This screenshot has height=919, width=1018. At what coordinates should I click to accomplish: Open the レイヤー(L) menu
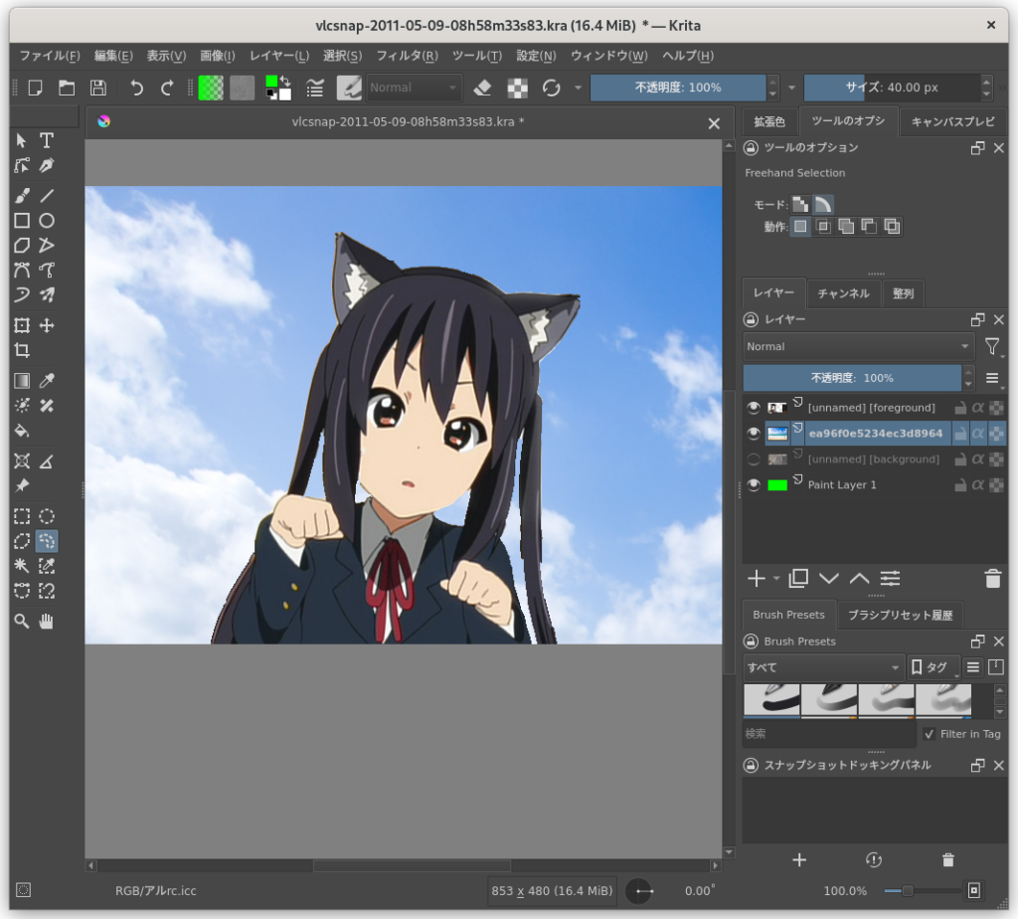click(279, 56)
